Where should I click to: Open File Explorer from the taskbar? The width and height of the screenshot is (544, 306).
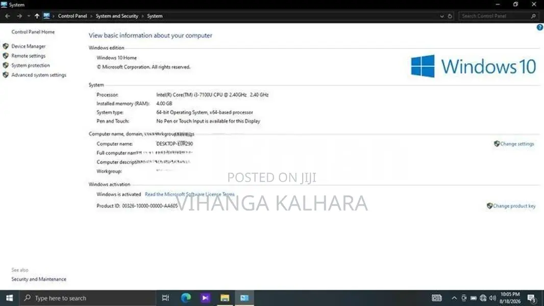pos(225,298)
